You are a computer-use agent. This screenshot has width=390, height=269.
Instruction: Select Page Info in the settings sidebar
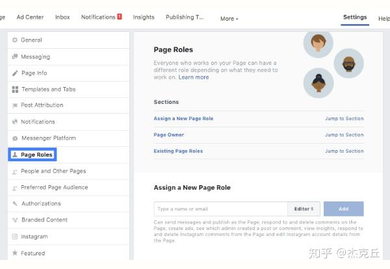point(68,73)
